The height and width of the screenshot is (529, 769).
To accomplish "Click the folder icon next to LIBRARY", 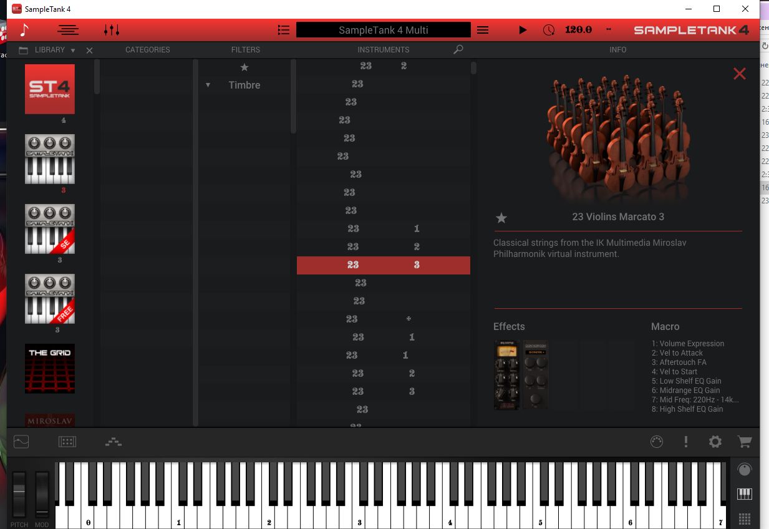I will click(x=24, y=50).
